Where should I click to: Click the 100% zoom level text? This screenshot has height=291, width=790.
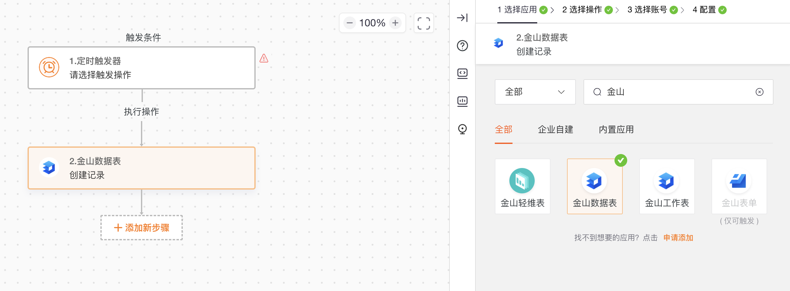pos(372,23)
